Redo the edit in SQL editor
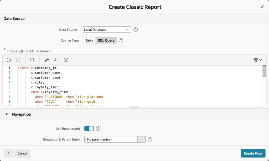The image size is (269, 161). [x=18, y=60]
